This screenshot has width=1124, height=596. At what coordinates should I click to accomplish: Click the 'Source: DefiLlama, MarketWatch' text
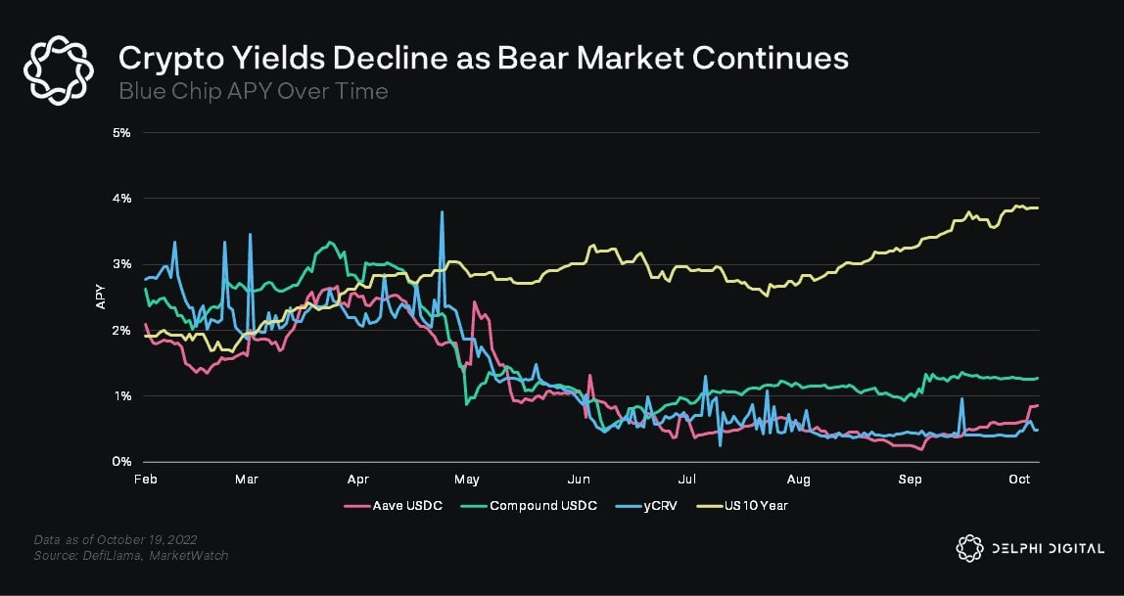click(131, 556)
